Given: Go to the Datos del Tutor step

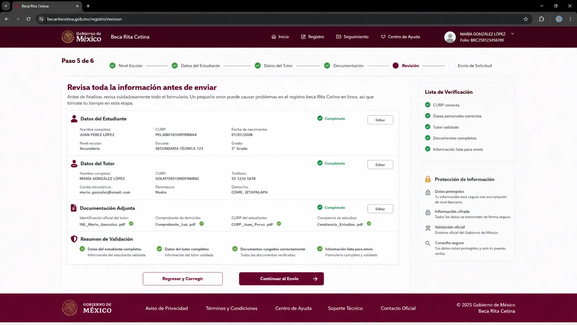Looking at the screenshot, I should pos(274,66).
